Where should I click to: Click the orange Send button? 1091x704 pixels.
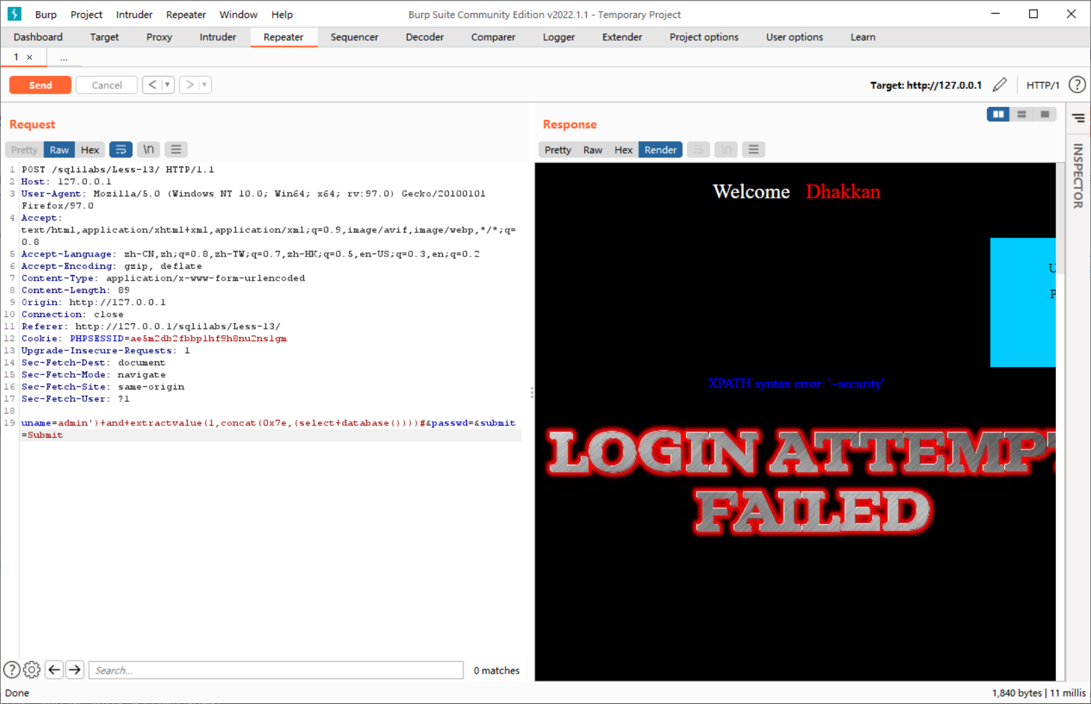40,85
